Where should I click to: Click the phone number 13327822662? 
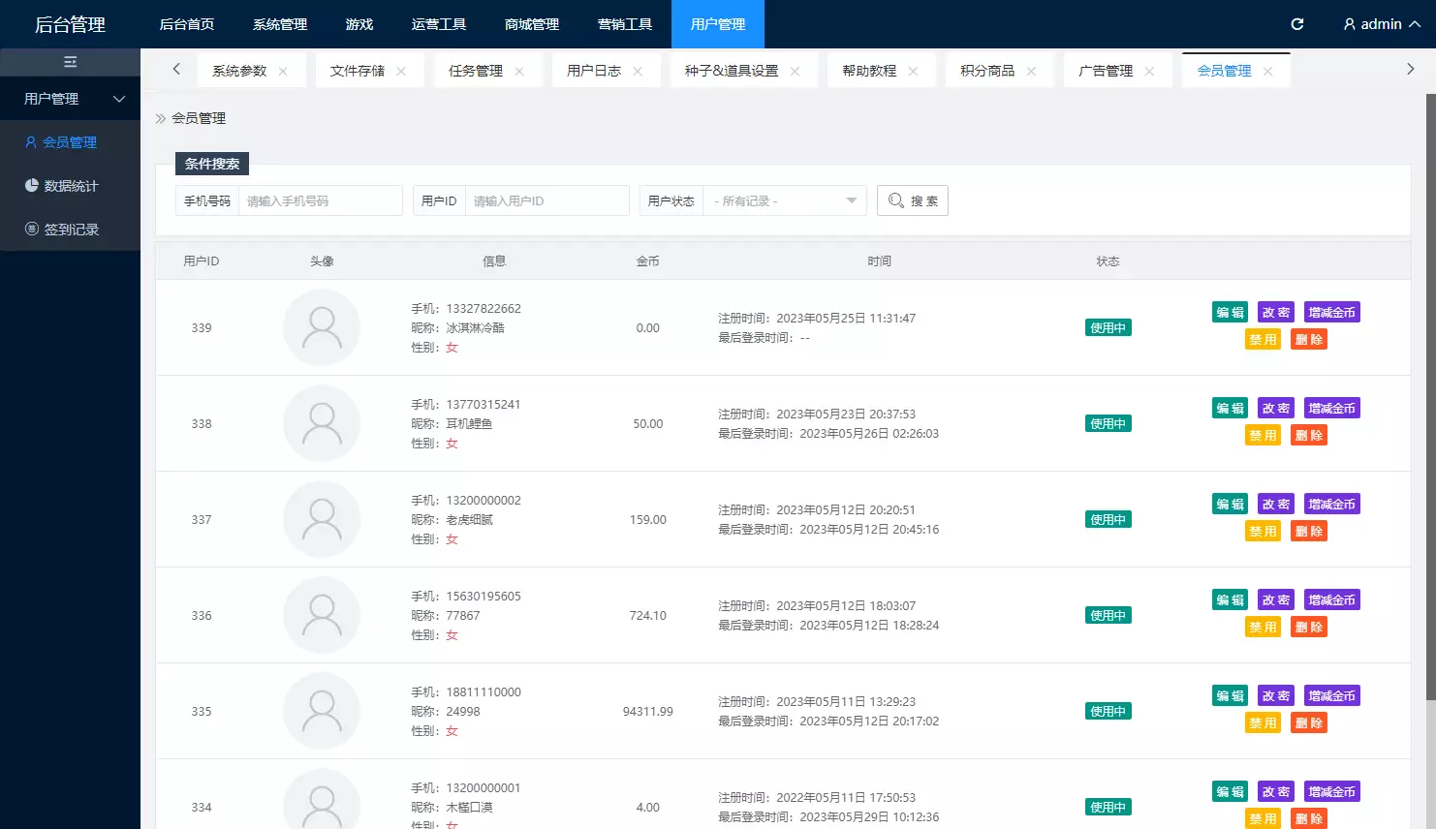[x=484, y=308]
